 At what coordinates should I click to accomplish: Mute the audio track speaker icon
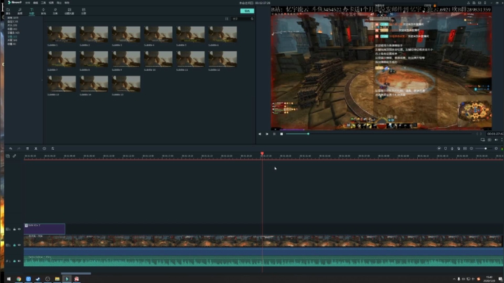point(19,261)
